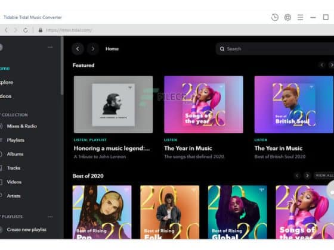Go forward using browser forward arrow
The image size is (334, 250).
16,30
